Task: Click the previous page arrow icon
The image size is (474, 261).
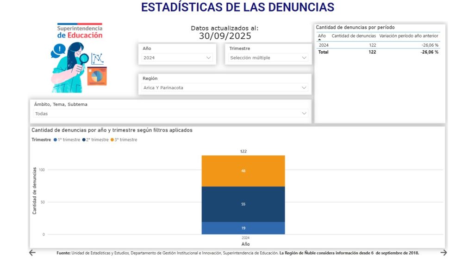Action: tap(32, 252)
